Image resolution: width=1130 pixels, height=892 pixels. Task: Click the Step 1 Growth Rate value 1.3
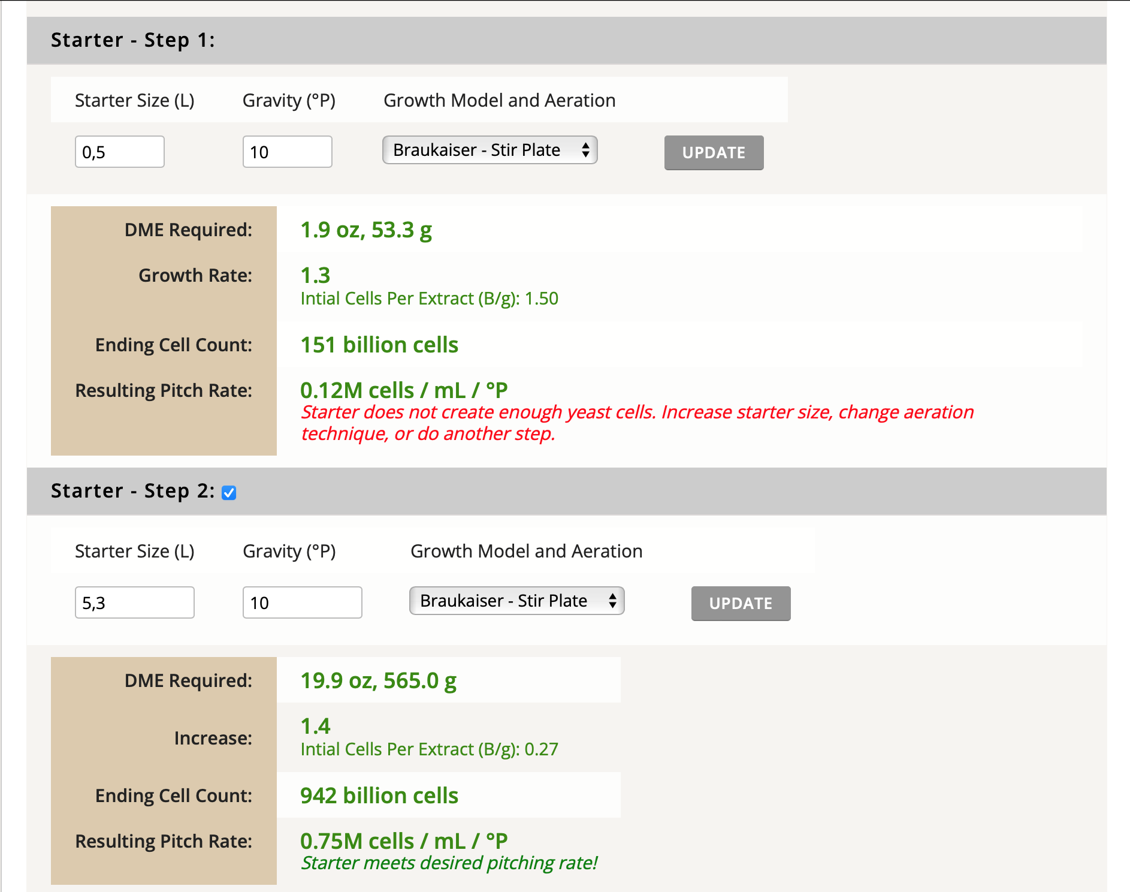click(x=315, y=275)
